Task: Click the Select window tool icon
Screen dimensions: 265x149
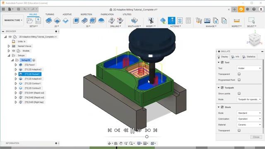Action: [x=252, y=21]
